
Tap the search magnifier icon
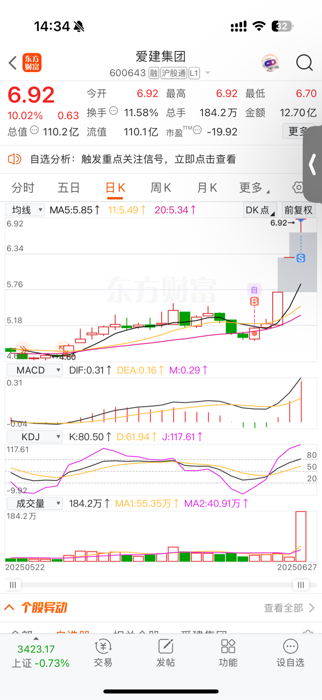(x=304, y=63)
